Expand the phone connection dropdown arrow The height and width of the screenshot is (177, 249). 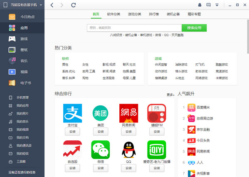pos(41,5)
